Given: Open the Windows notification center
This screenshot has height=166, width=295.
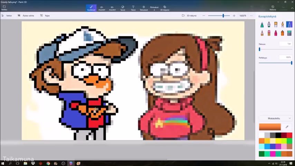Looking at the screenshot, I should coord(291,163).
